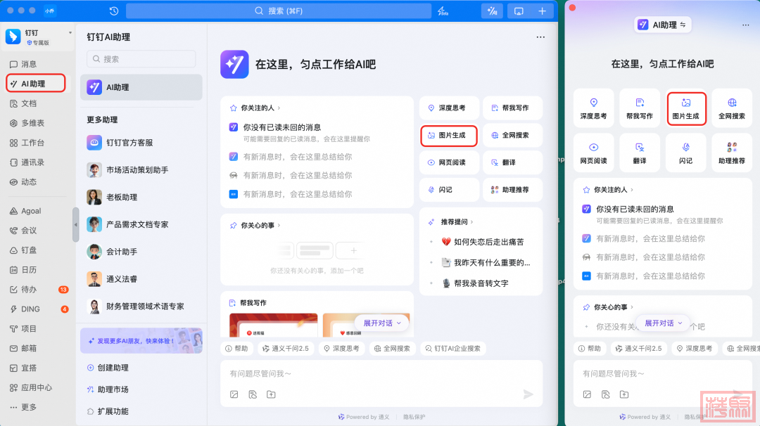Open 网页阅读 card in the side panel window
760x426 pixels.
(x=593, y=153)
